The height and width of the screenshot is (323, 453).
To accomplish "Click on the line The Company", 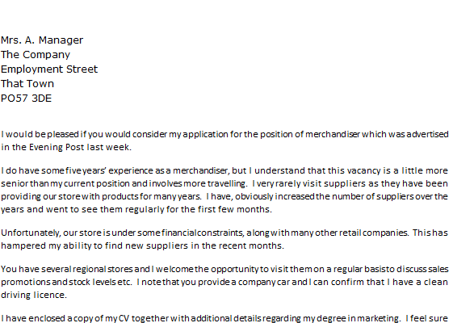I will (36, 55).
